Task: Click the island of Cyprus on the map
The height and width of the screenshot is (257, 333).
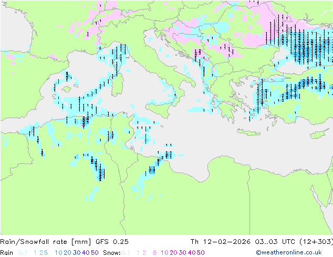Action: point(319,134)
